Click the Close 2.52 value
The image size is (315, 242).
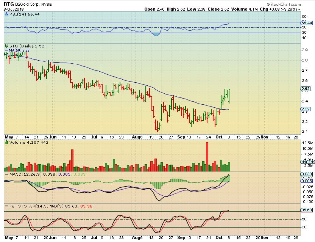pyautogui.click(x=218, y=9)
